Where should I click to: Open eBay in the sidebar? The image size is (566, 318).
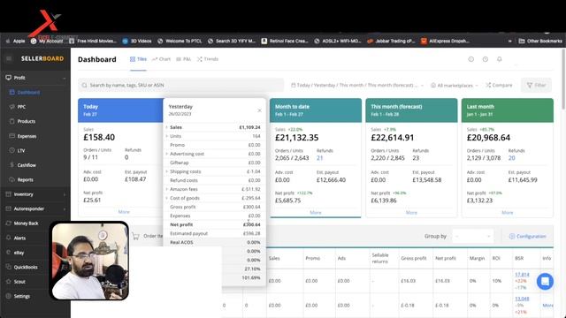point(16,253)
